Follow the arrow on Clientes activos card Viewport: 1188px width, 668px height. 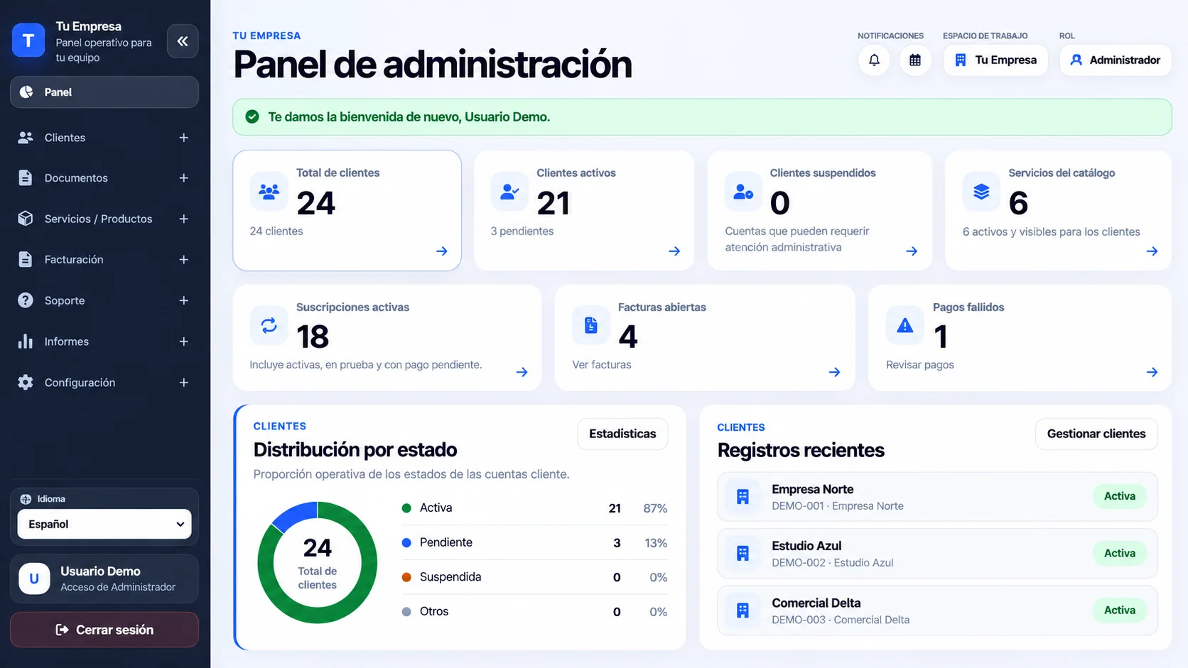pos(674,251)
